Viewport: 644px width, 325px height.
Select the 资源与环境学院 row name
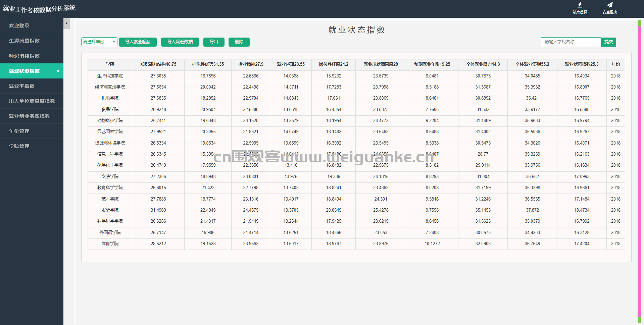point(110,143)
